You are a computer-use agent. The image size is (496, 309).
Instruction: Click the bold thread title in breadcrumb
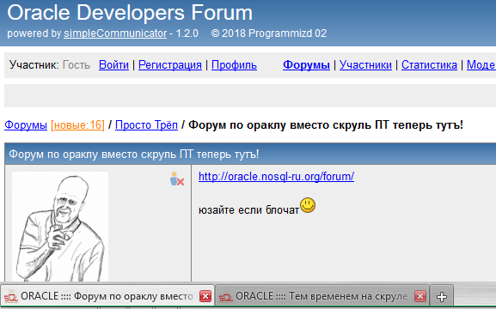point(326,124)
